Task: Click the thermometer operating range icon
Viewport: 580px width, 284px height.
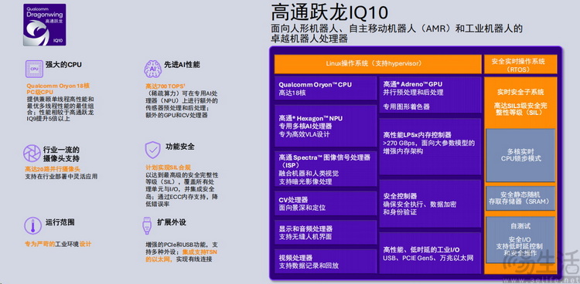Action: pos(32,225)
